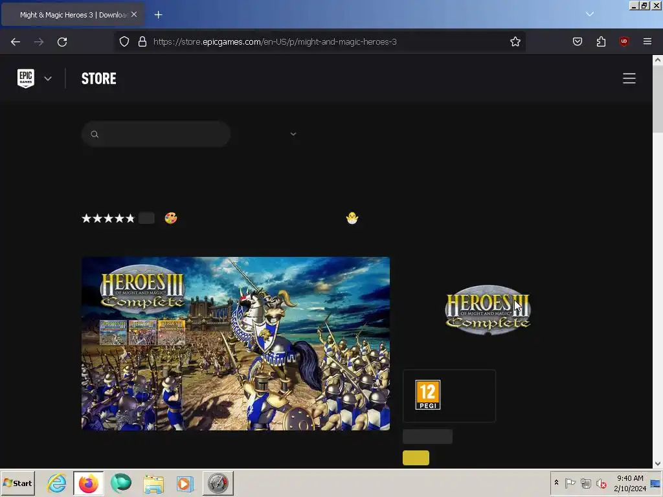View site security lock information
Image resolution: width=663 pixels, height=497 pixels.
142,41
